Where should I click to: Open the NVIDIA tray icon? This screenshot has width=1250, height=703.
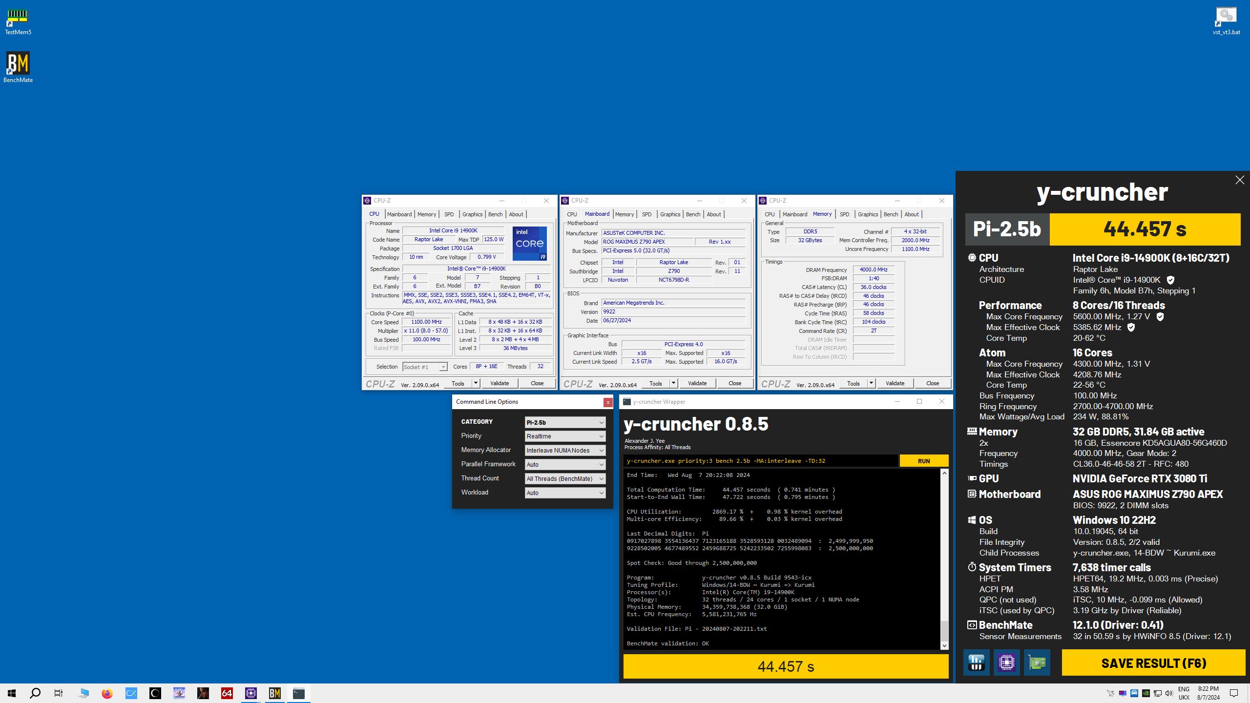(1146, 693)
